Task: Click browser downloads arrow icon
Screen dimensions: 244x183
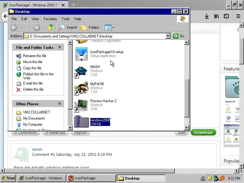Action: 207,16
